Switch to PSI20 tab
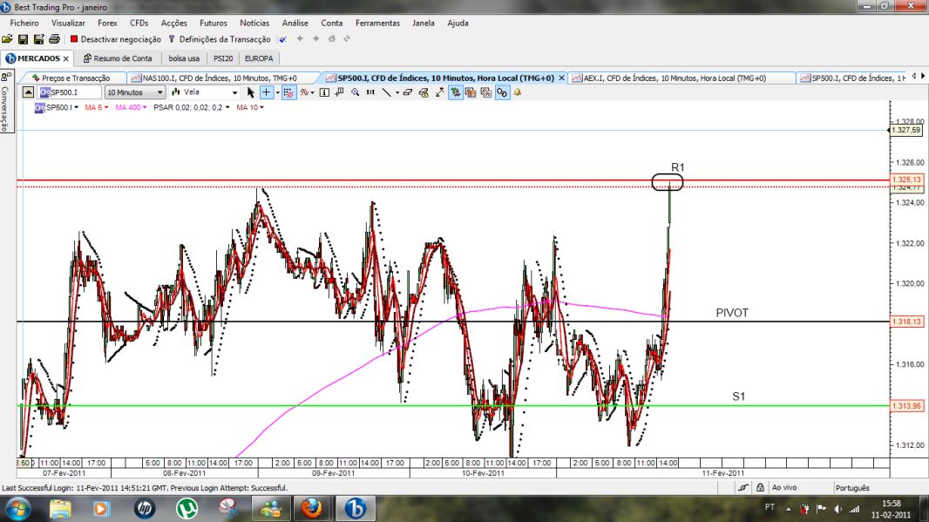The image size is (929, 522). pos(223,58)
